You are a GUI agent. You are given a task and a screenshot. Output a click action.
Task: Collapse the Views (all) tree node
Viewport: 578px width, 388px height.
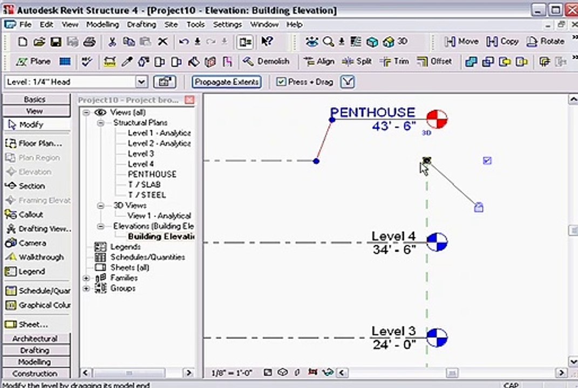(x=86, y=112)
